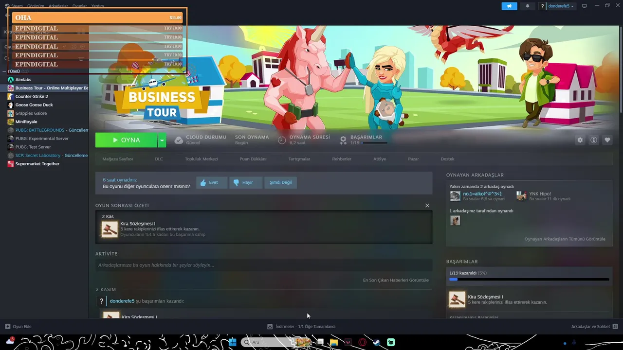Click the activity comment input field
The height and width of the screenshot is (350, 623).
pyautogui.click(x=264, y=265)
